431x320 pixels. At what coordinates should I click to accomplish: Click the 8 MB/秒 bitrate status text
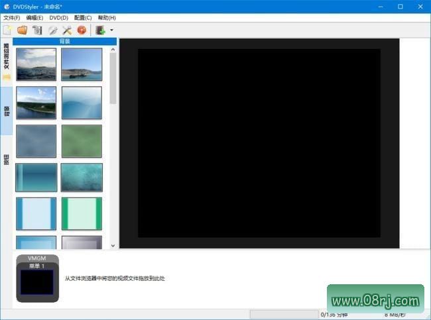click(x=395, y=315)
